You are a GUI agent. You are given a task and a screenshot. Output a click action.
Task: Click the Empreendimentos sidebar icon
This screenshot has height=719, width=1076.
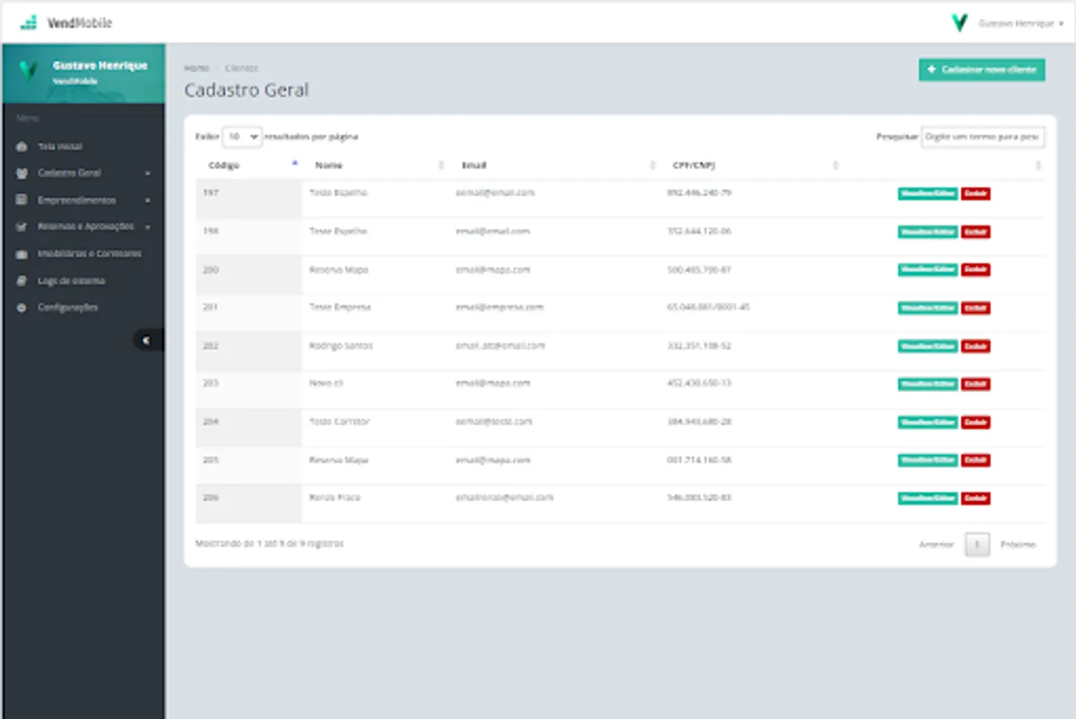click(22, 200)
